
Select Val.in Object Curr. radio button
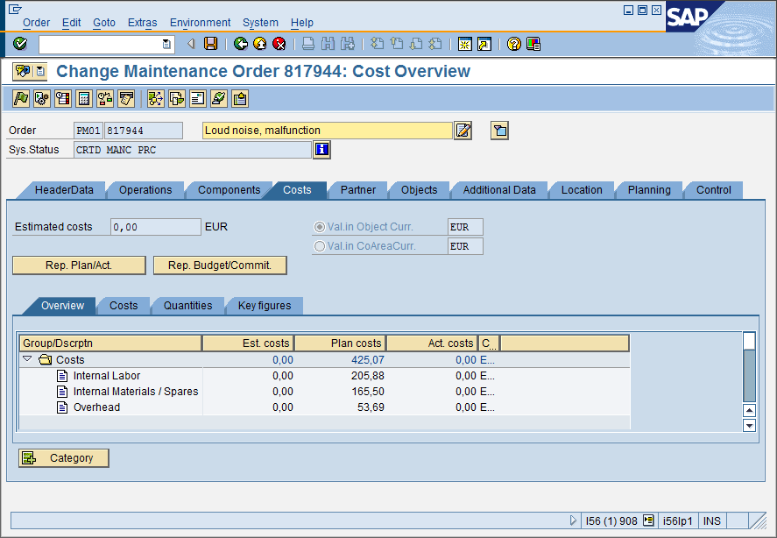tap(320, 227)
